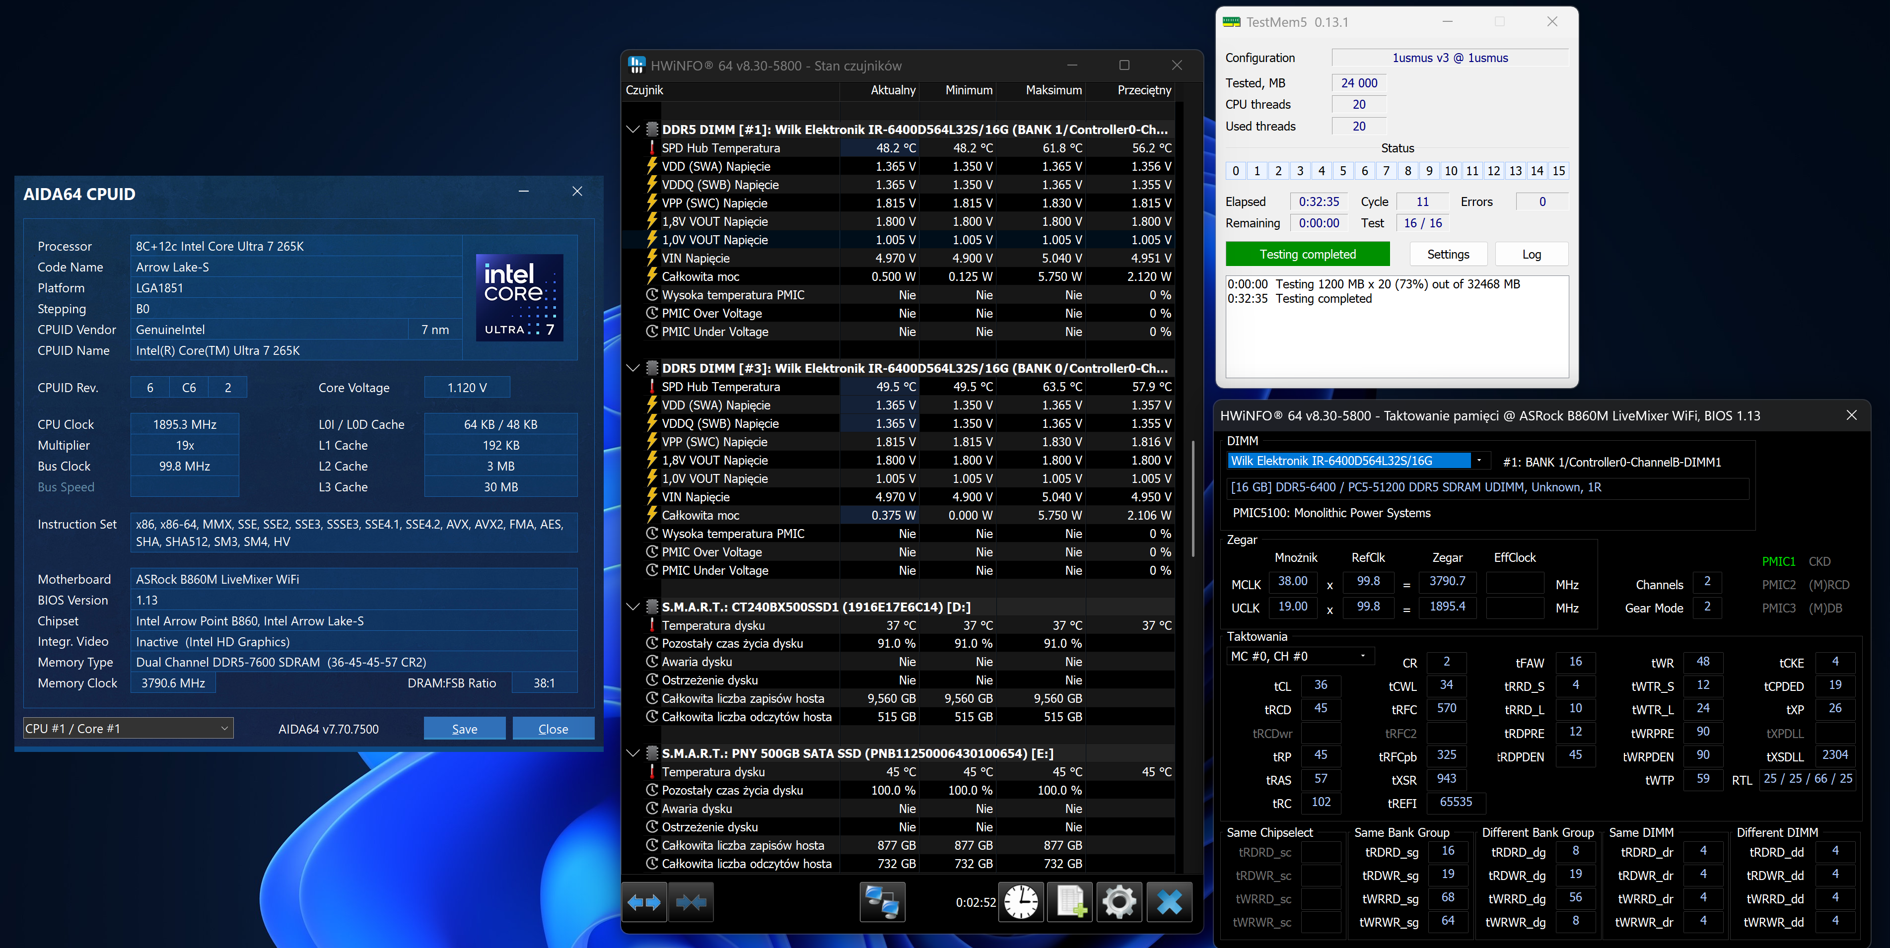Click the SPD Hub Temperatura row of DIMM #3
The height and width of the screenshot is (948, 1890).
click(x=720, y=387)
